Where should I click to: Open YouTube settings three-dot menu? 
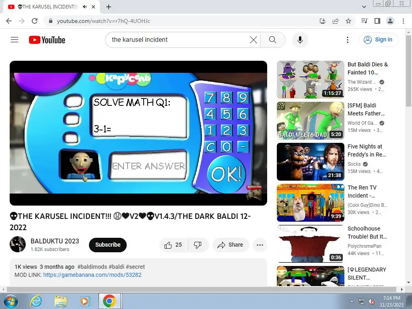click(348, 40)
